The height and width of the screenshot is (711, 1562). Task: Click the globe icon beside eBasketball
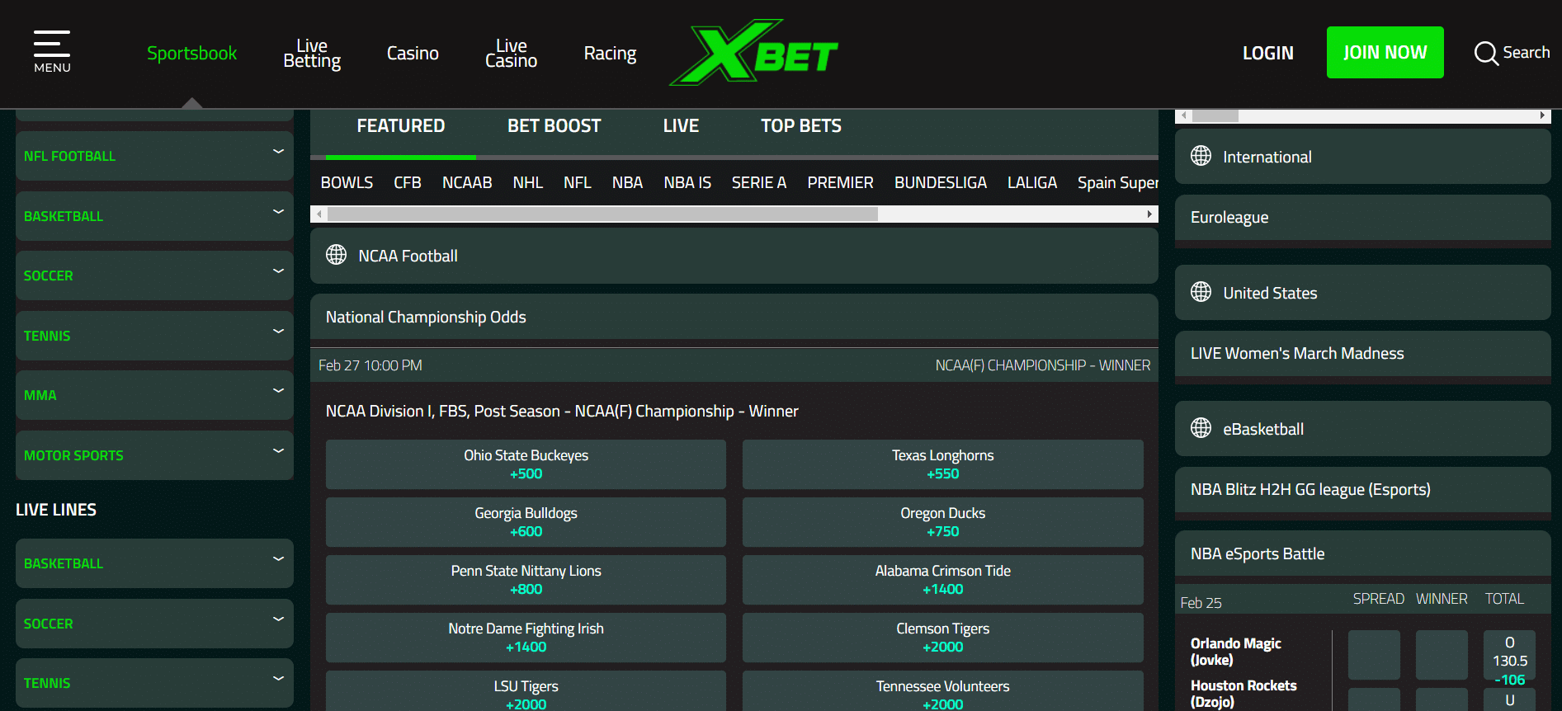pyautogui.click(x=1201, y=428)
